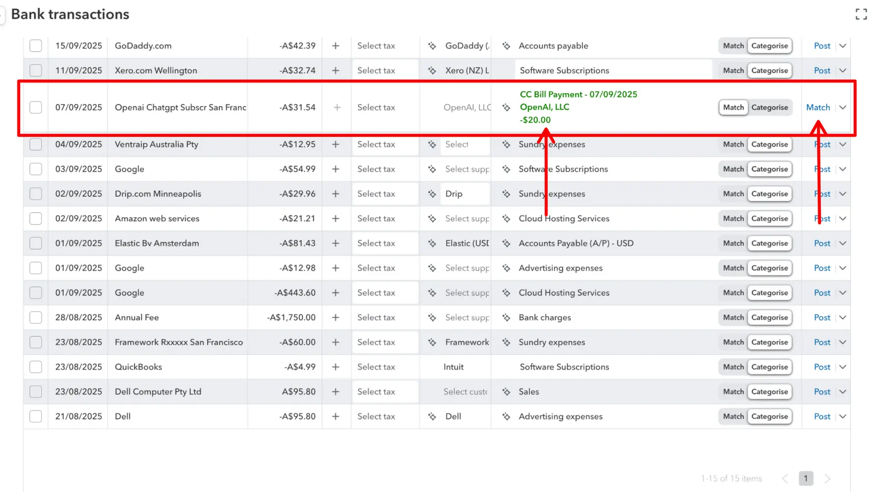Click fullscreen expand icon beside Bank transactions
Image resolution: width=875 pixels, height=492 pixels.
861,14
